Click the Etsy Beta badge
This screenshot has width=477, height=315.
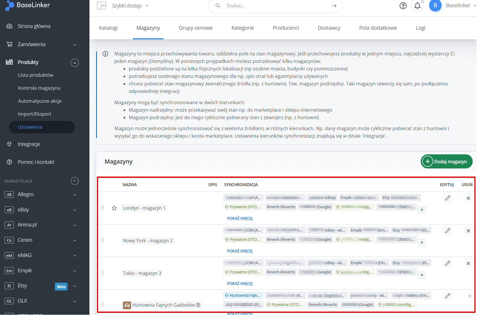61,286
